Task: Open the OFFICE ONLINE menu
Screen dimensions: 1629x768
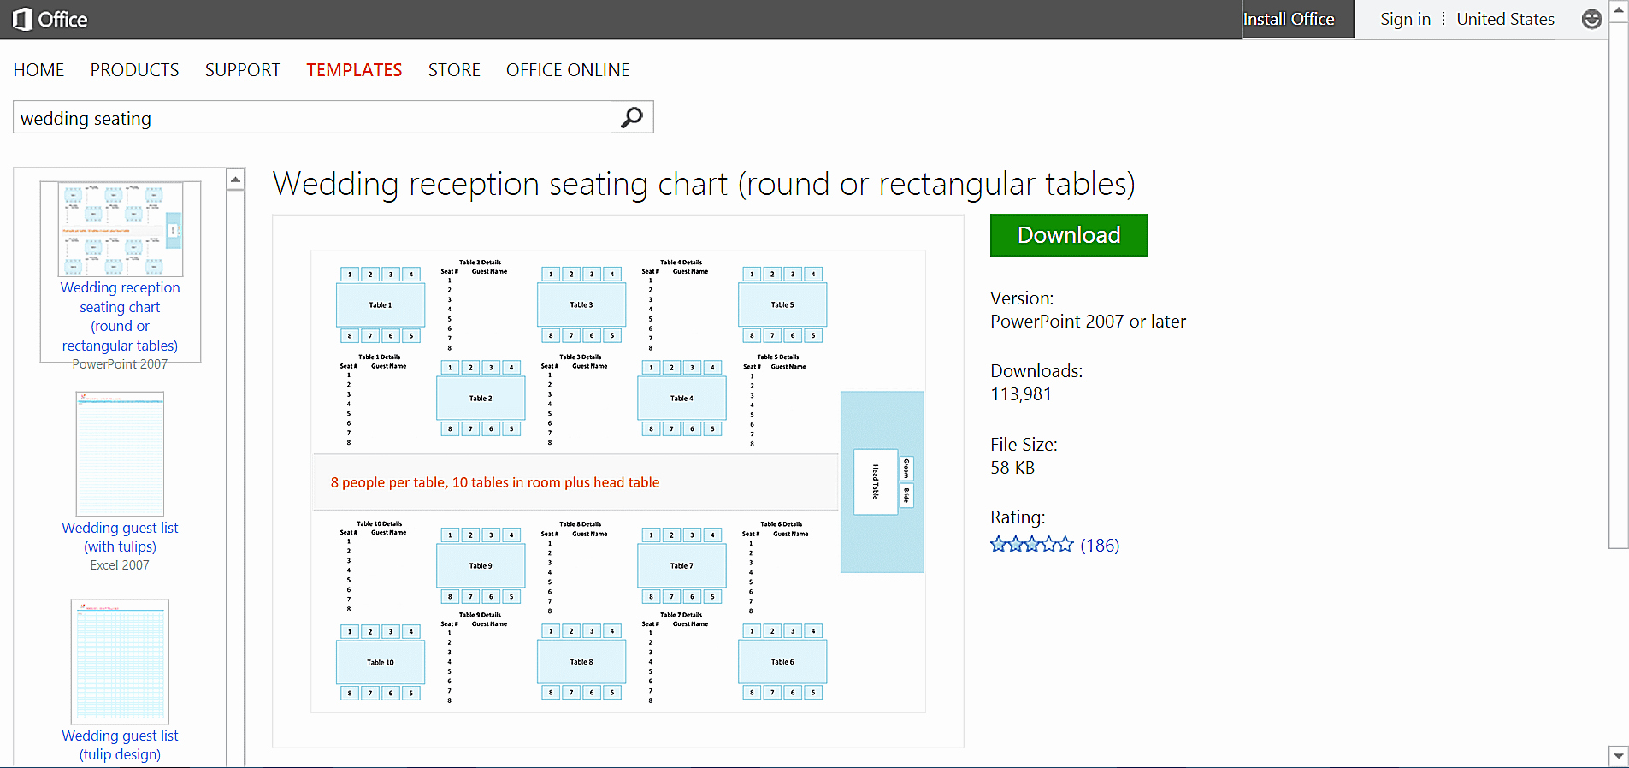Action: (x=568, y=70)
